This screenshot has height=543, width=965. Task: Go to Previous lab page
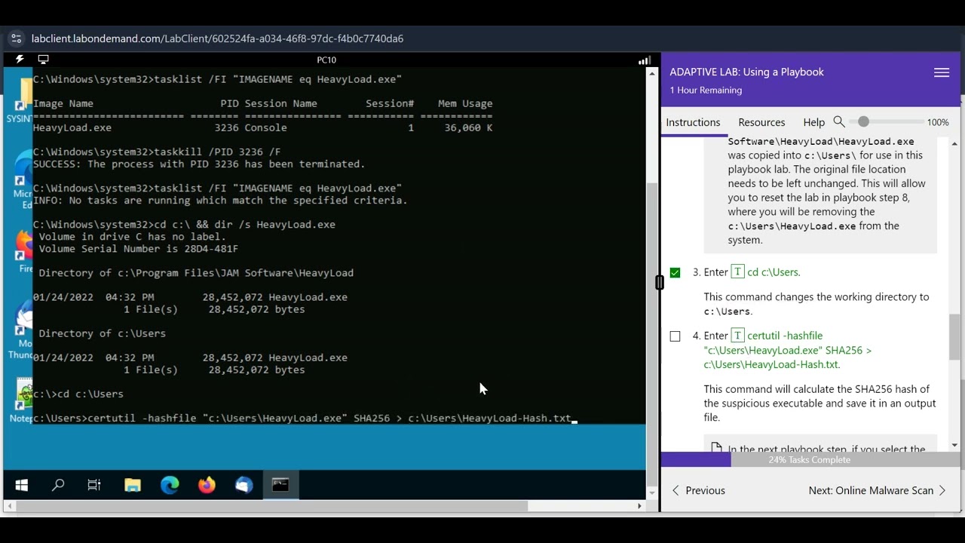tap(698, 490)
